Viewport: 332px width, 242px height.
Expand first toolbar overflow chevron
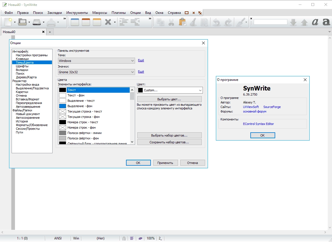click(x=65, y=19)
